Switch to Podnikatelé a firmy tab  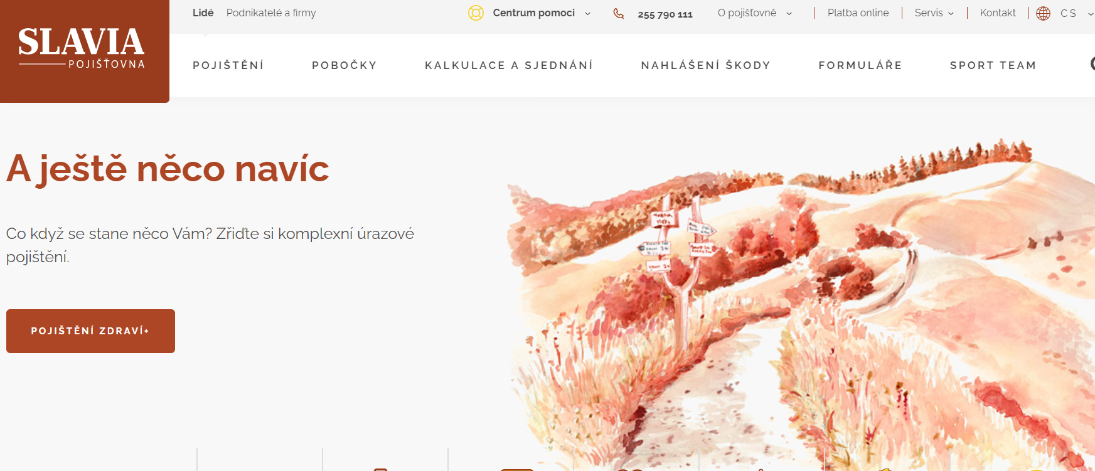coord(271,13)
